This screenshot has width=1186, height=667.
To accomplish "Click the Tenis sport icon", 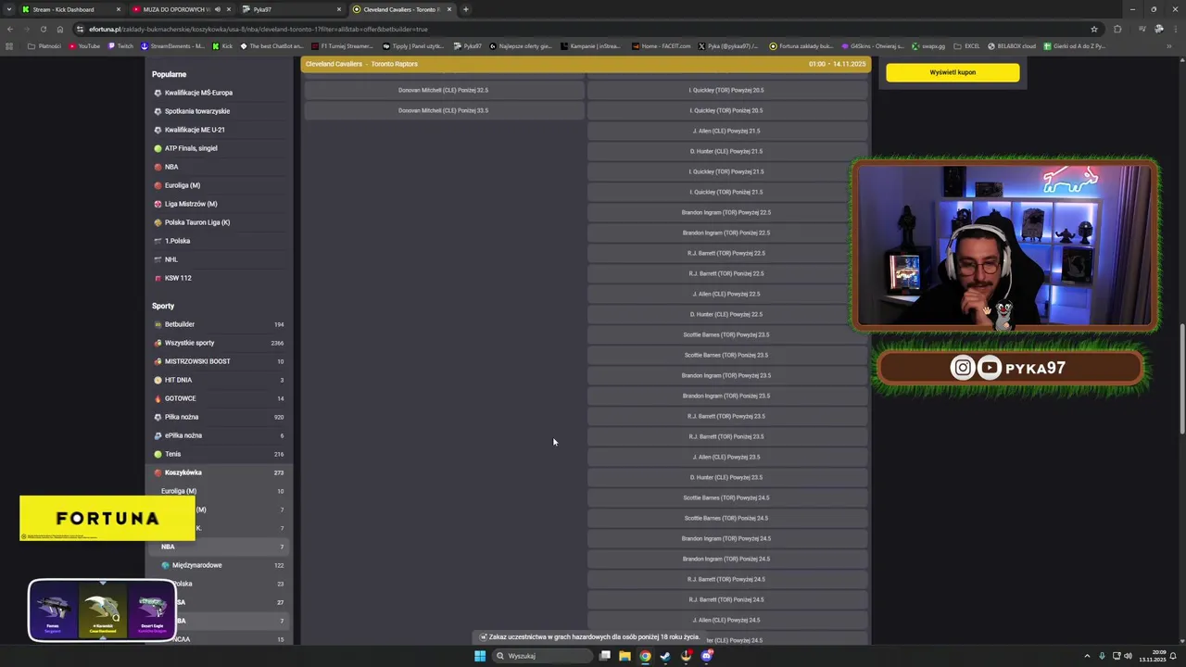I will pyautogui.click(x=158, y=454).
